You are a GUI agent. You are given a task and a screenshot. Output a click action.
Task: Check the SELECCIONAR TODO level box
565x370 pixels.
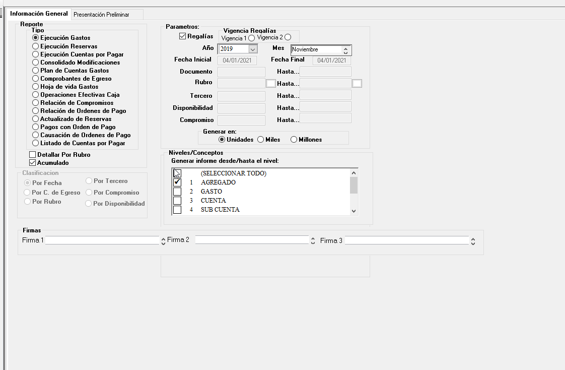tap(177, 173)
